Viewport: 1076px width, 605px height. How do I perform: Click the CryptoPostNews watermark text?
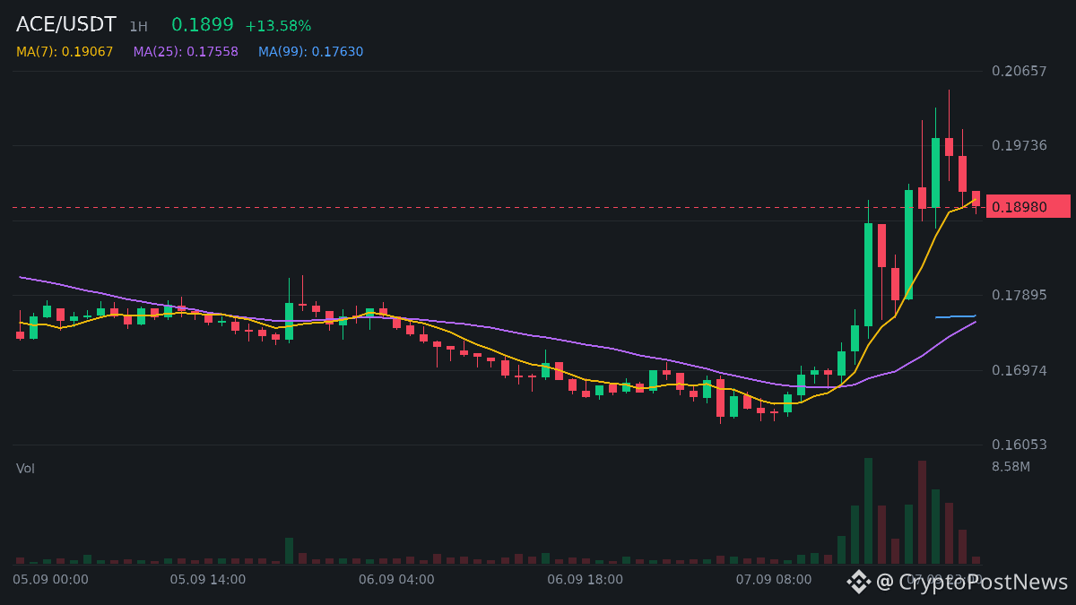click(x=972, y=583)
